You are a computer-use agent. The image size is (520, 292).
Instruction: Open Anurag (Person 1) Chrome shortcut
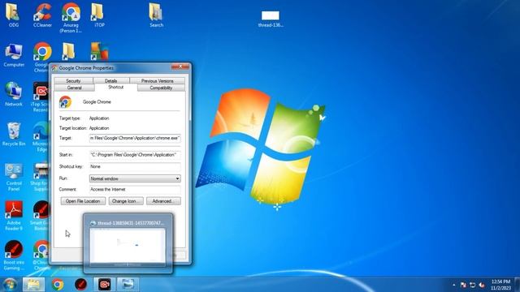71,17
